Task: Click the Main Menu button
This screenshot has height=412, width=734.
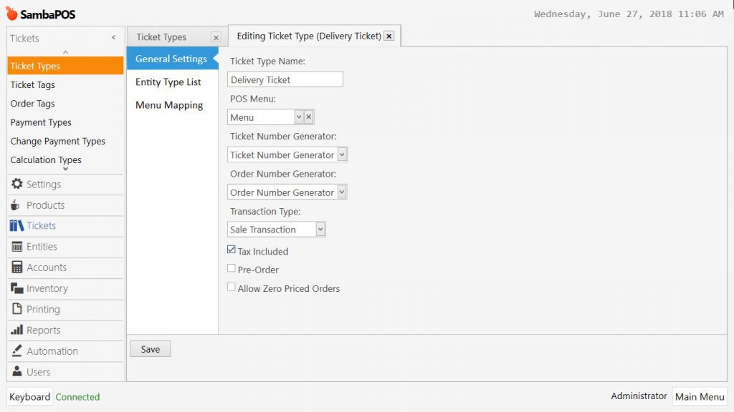Action: (x=700, y=397)
